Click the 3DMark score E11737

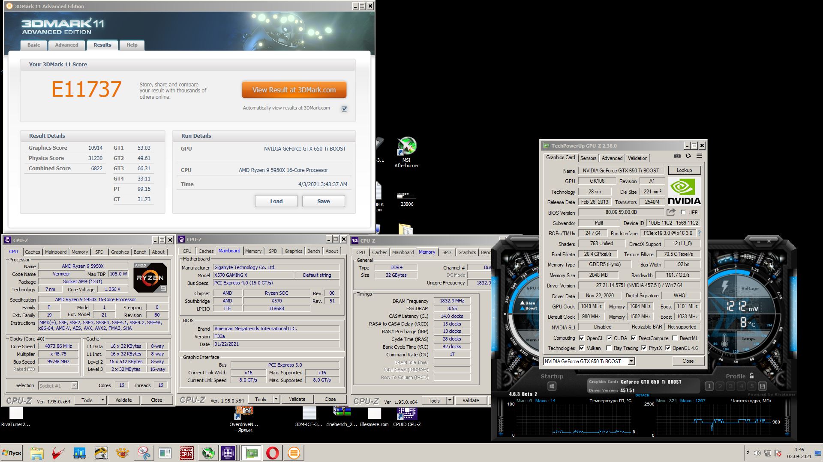86,89
